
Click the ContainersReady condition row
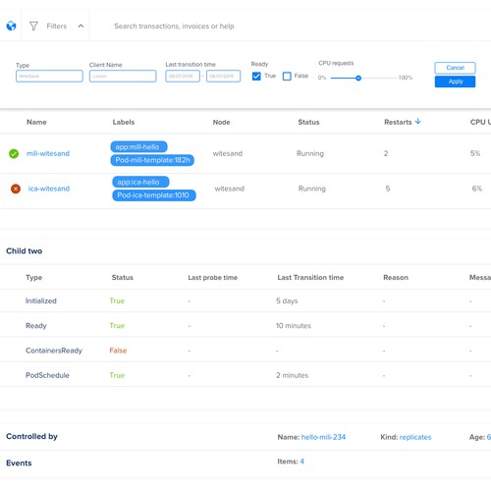[245, 351]
